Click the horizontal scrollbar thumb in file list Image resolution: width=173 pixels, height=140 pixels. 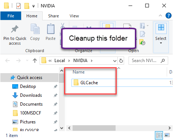[94, 128]
